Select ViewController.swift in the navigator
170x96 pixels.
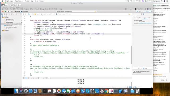click(x=10, y=21)
